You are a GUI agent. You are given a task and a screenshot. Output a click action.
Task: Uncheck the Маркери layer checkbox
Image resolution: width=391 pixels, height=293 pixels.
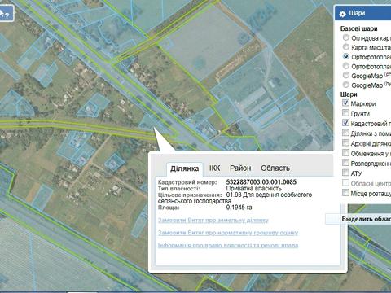pos(345,103)
